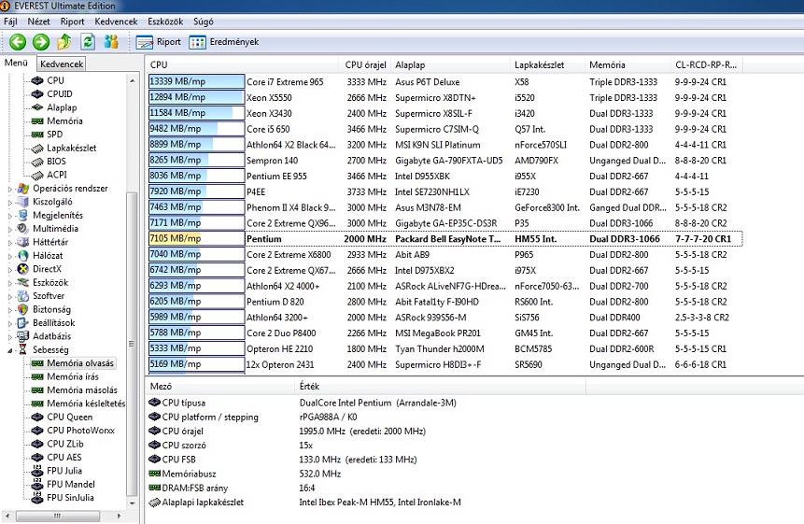Viewport: 804px width, 524px height.
Task: Select the BIOS tree icon
Action: 37,162
